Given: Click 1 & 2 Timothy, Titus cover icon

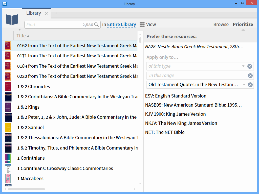Looking at the screenshot, I should [x=8, y=148].
